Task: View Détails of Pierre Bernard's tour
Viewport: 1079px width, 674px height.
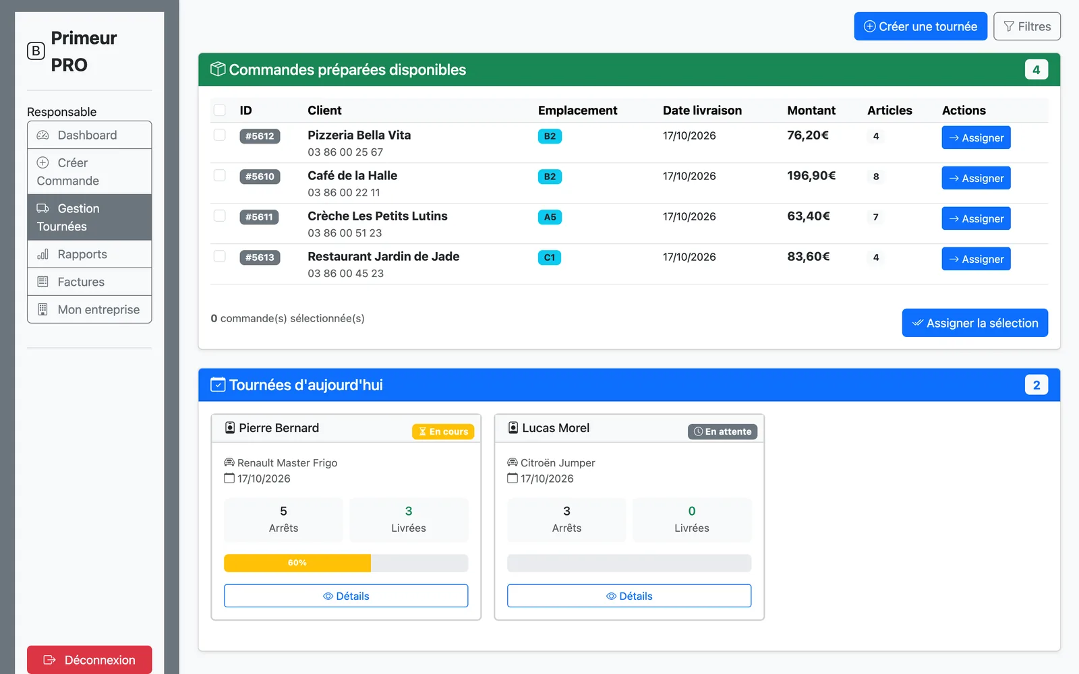Action: coord(346,596)
